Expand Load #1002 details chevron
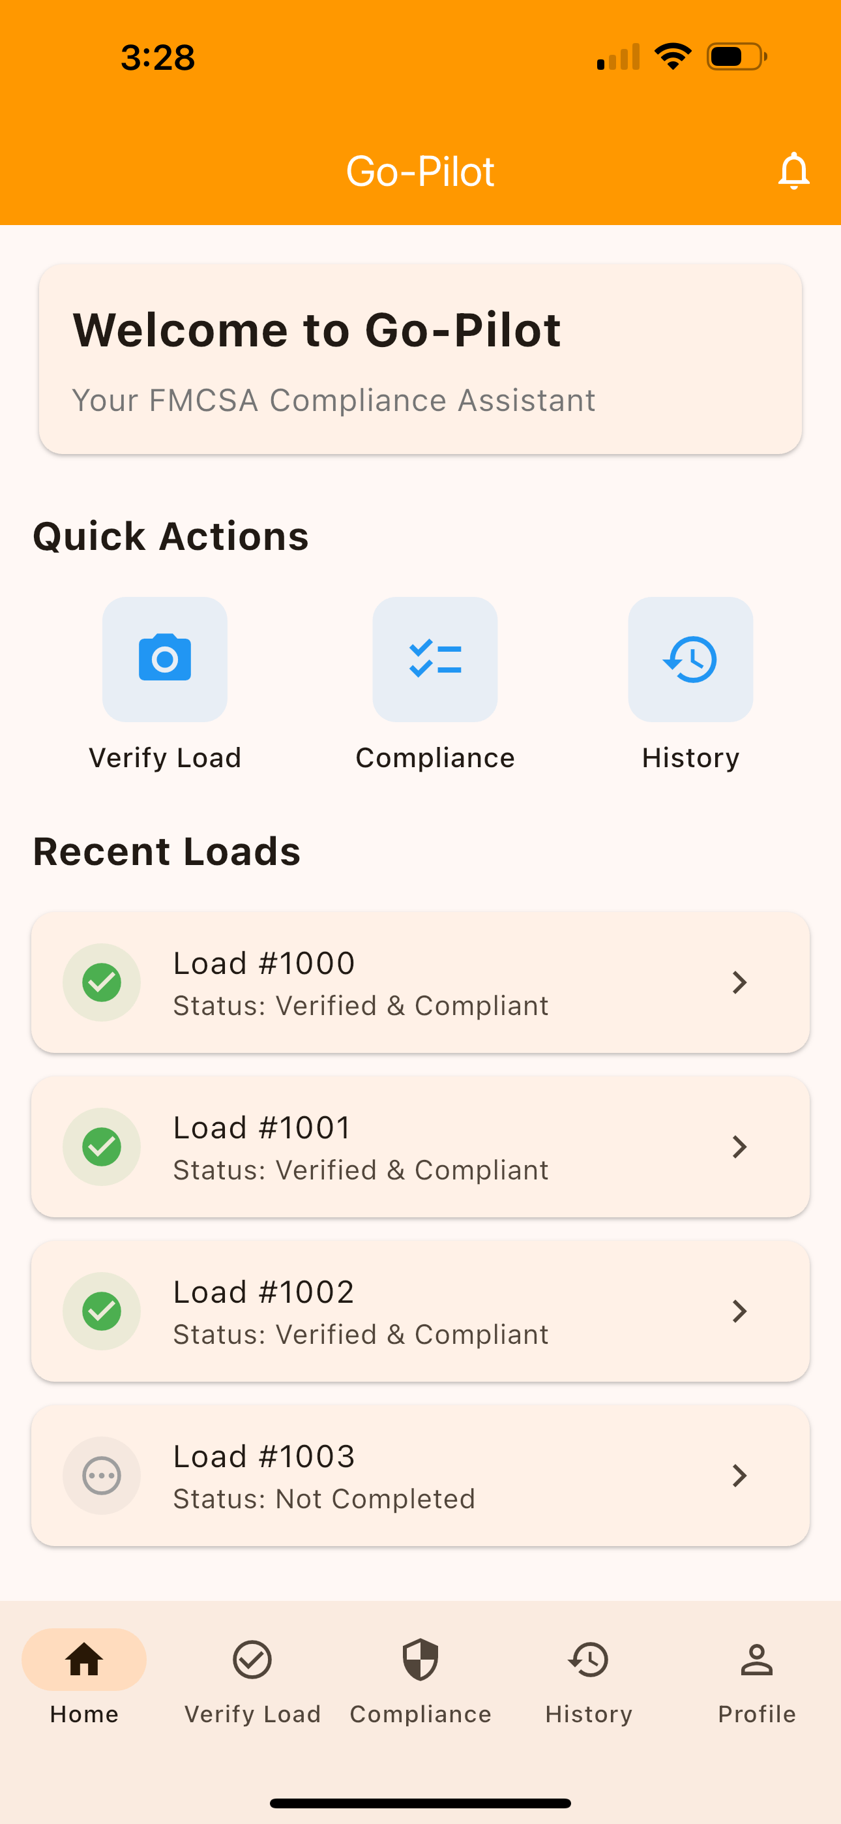 [x=739, y=1311]
